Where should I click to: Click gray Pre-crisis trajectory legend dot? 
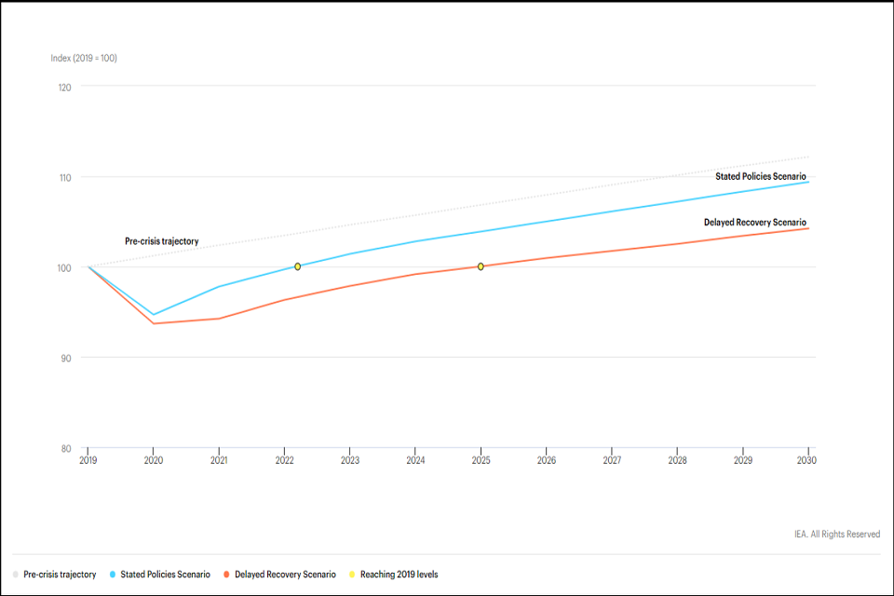click(16, 575)
